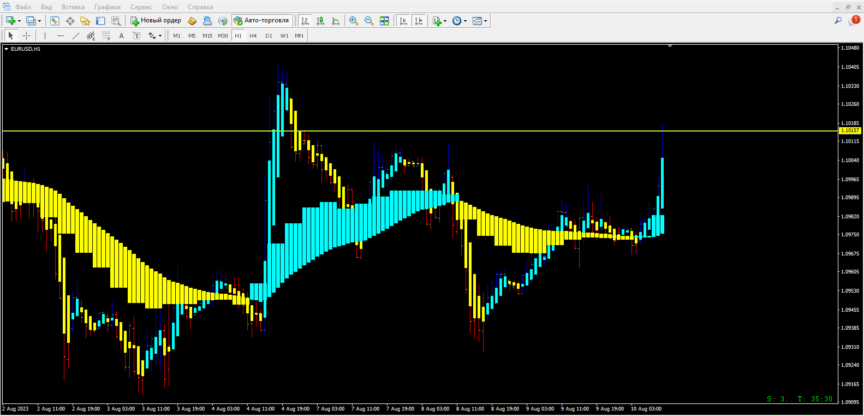
Task: Toggle the Авто-торговля auto trading button
Action: click(261, 21)
